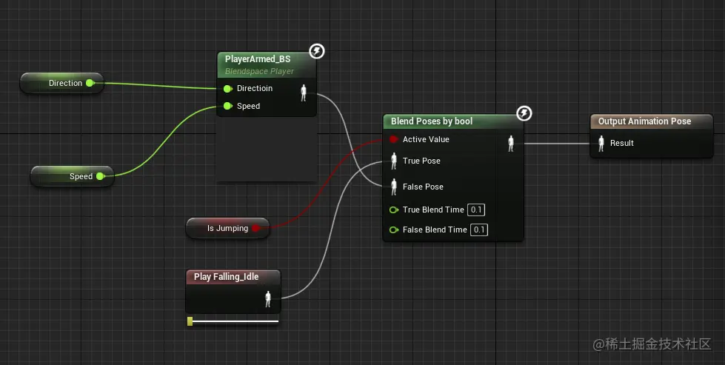The height and width of the screenshot is (365, 725).
Task: Click the Blend Poses by bool output pose pin
Action: click(x=511, y=143)
